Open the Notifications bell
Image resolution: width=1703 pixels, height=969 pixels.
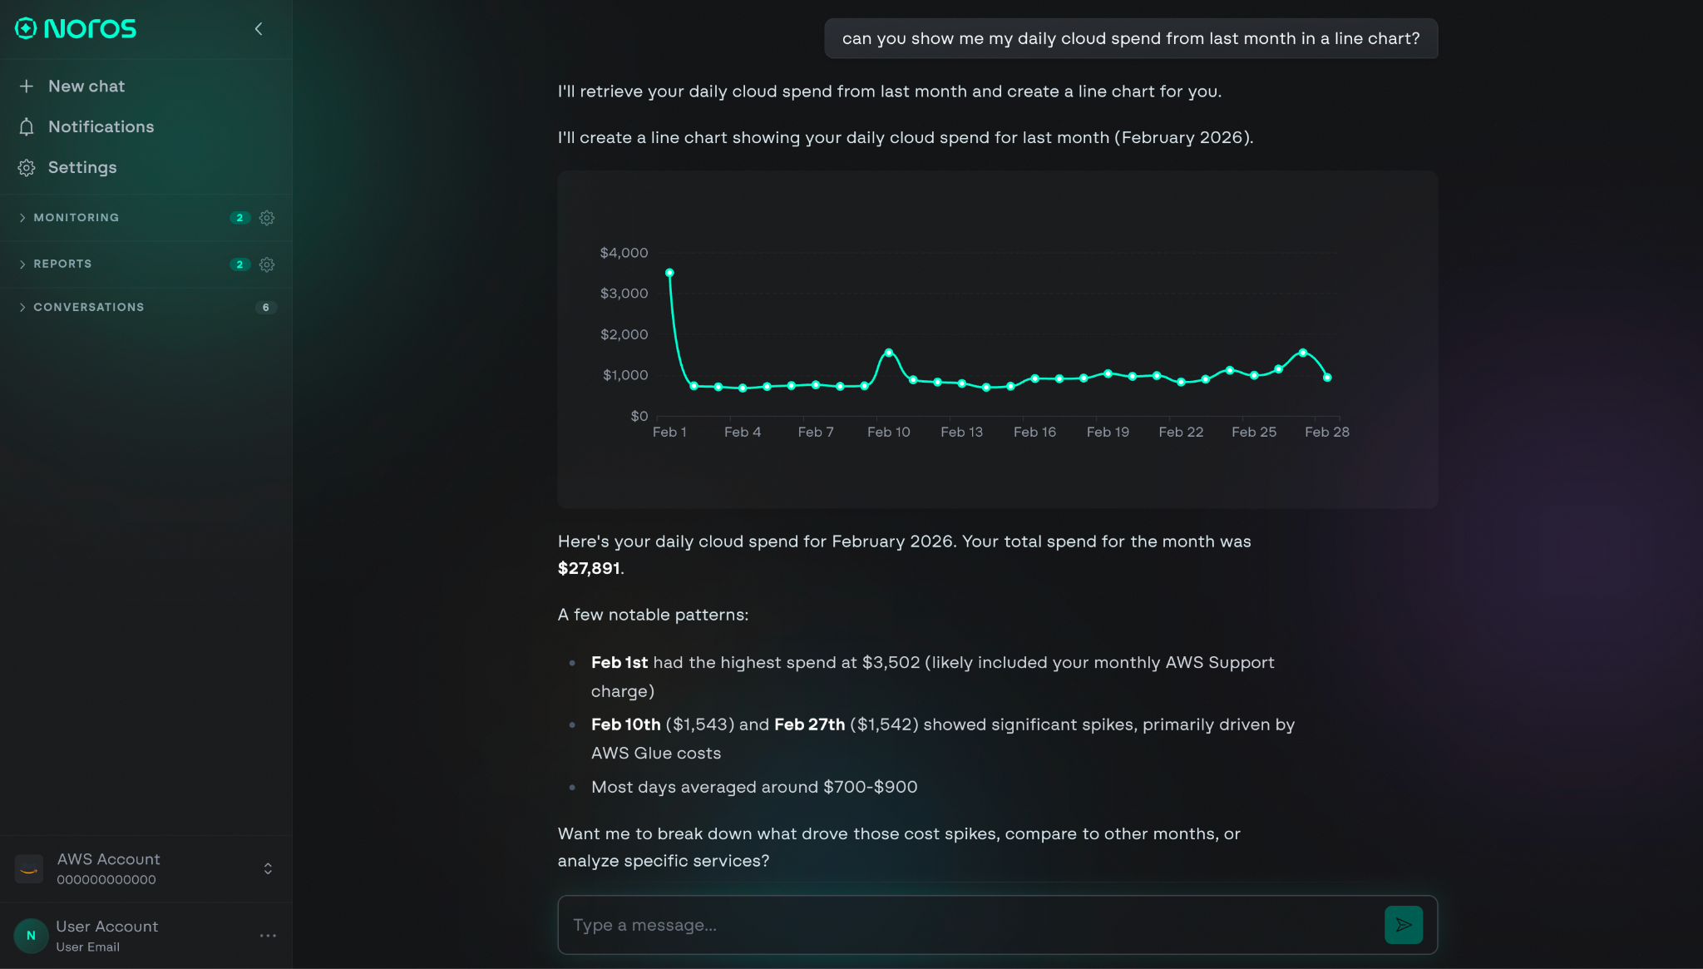(27, 126)
